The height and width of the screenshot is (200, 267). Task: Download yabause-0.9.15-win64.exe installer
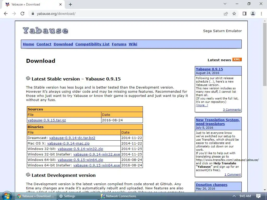pos(96,165)
